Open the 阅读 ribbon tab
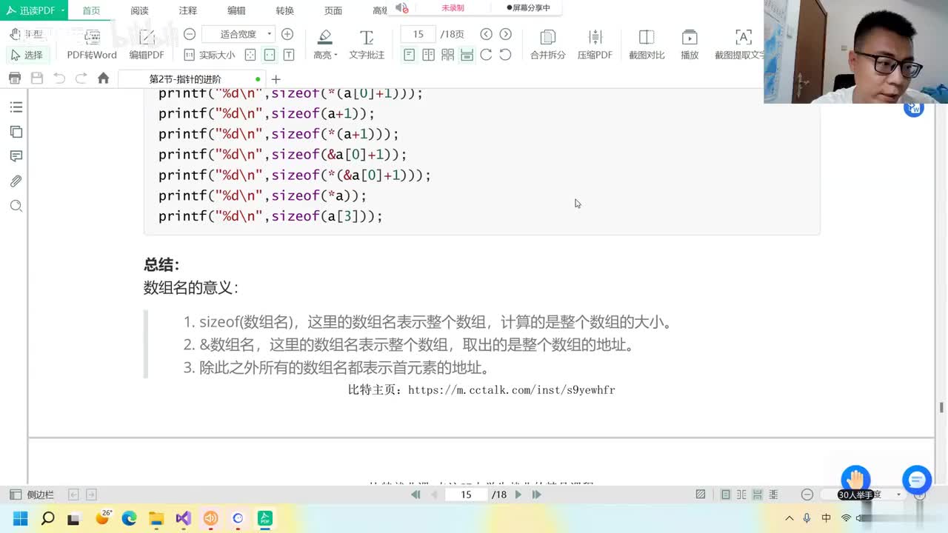Screen dimensions: 948x533 (139, 10)
